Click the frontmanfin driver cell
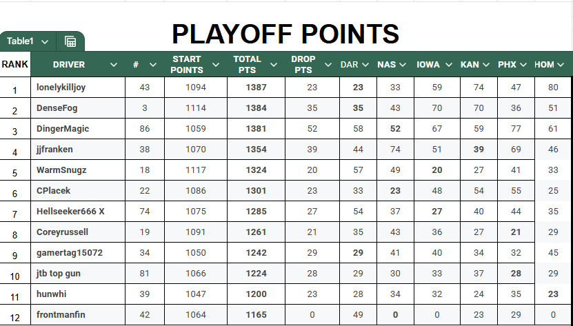This screenshot has width=573, height=326. (x=61, y=315)
